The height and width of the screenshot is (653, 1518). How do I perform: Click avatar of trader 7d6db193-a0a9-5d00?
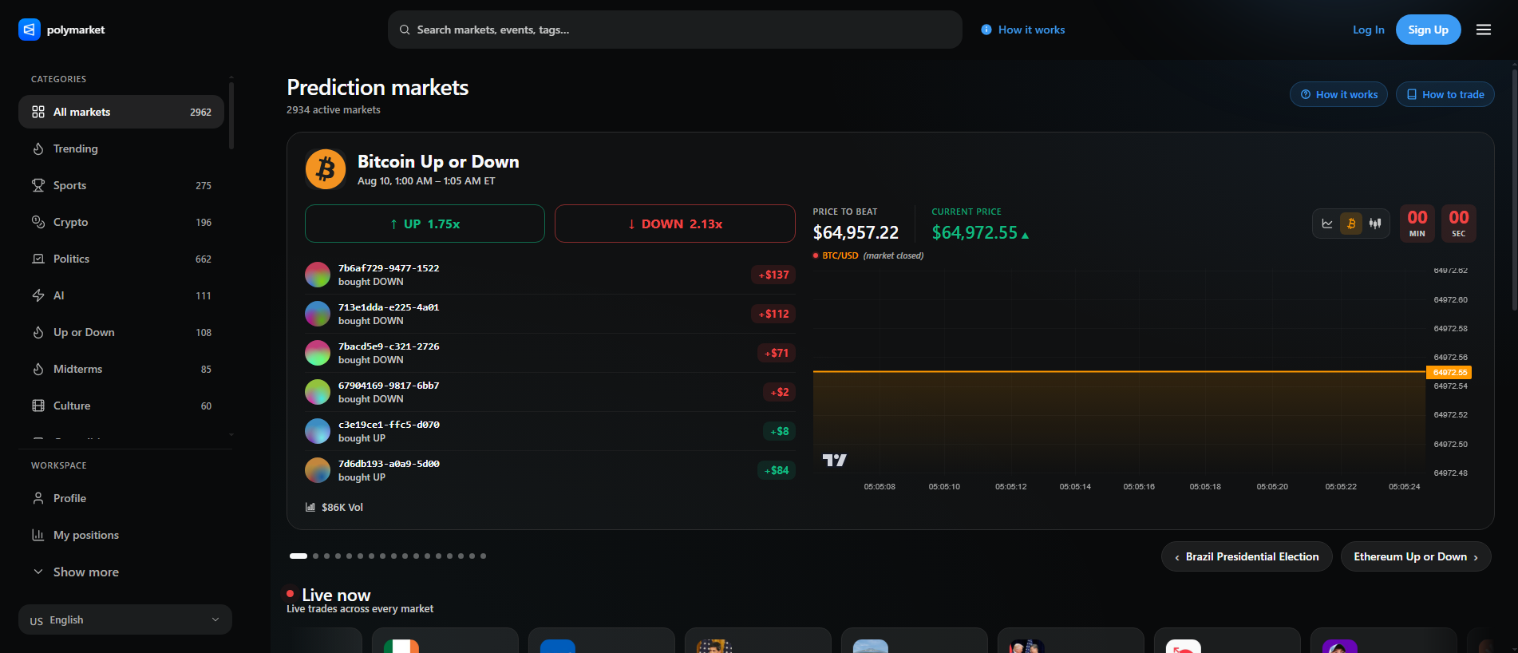[318, 470]
